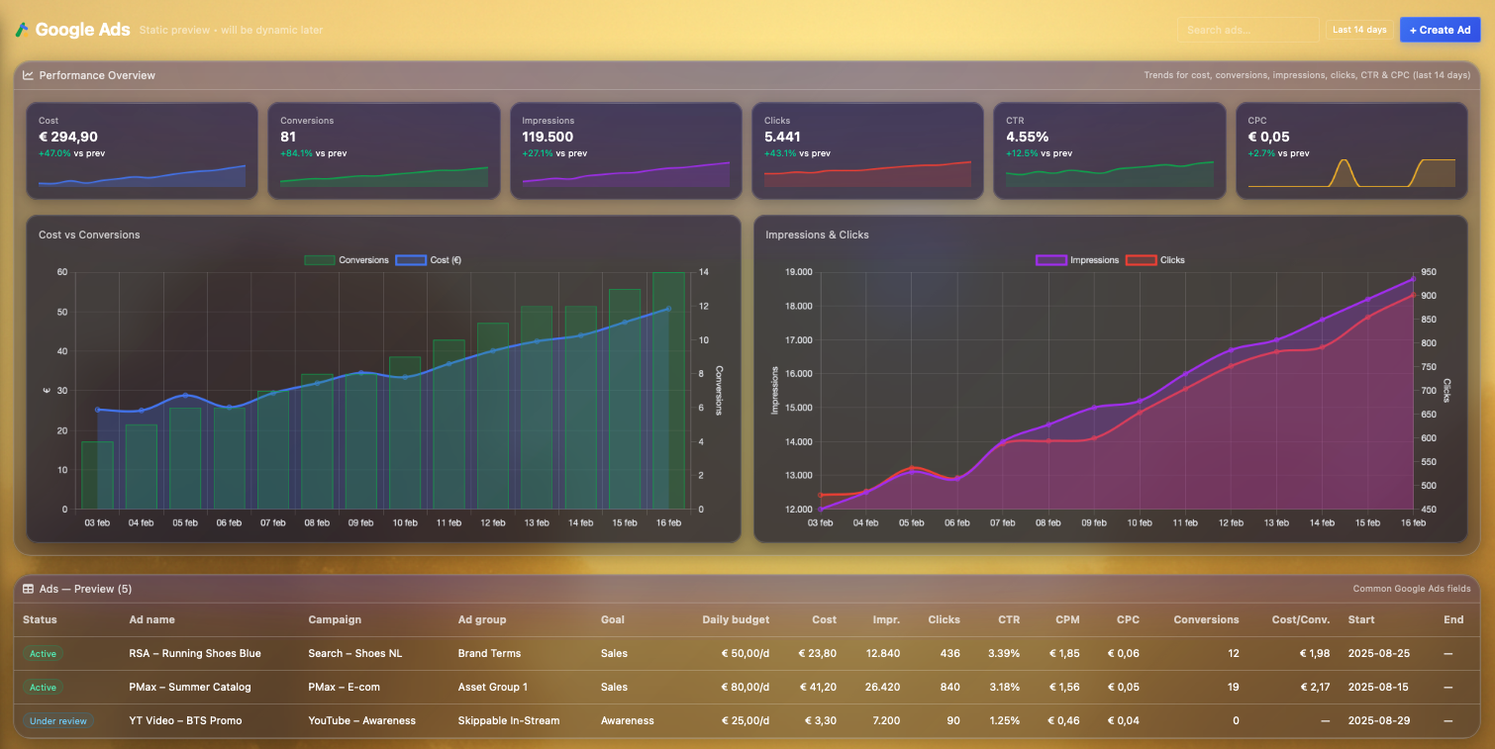Click the CPC sparkline chart
Screen dimensions: 1495x749
(x=1351, y=173)
